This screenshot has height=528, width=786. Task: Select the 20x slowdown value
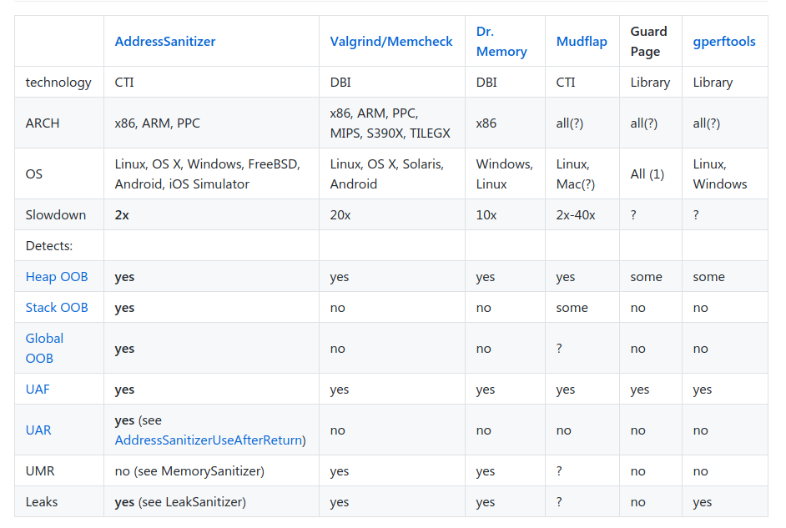(340, 215)
